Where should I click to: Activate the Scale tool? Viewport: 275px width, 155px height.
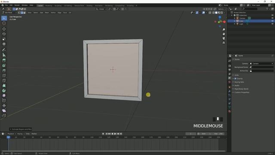click(4, 39)
